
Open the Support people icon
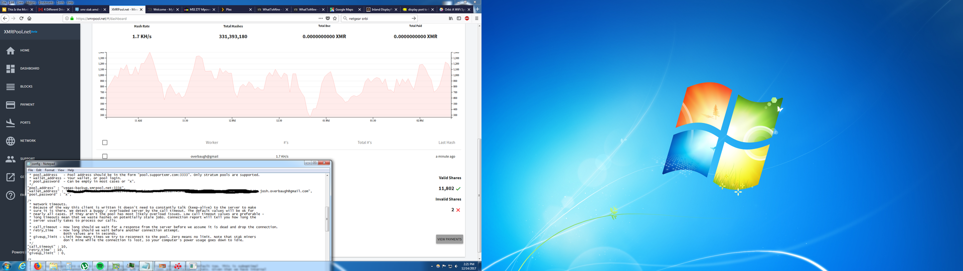(x=11, y=159)
